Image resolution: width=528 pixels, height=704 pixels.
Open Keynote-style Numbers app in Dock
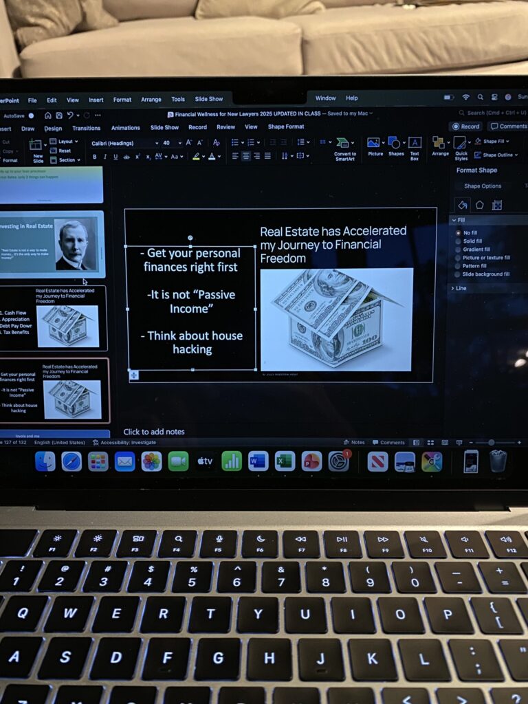pyautogui.click(x=232, y=461)
